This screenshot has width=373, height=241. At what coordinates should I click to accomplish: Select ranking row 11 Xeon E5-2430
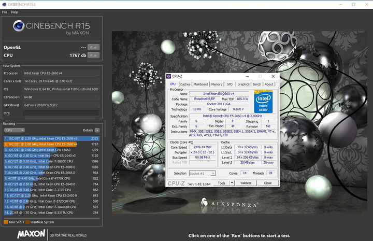[51, 195]
